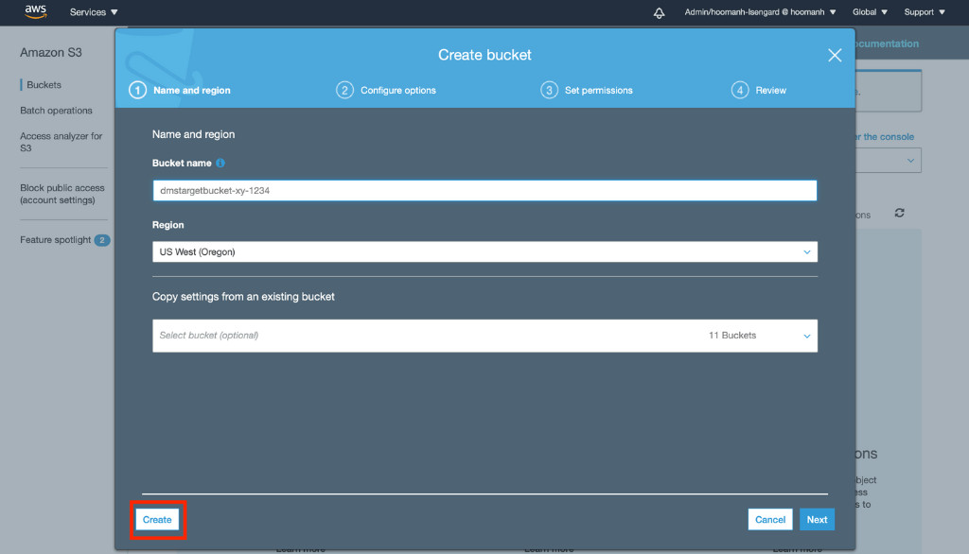Open Batch operations in the sidebar
969x554 pixels.
tap(57, 111)
